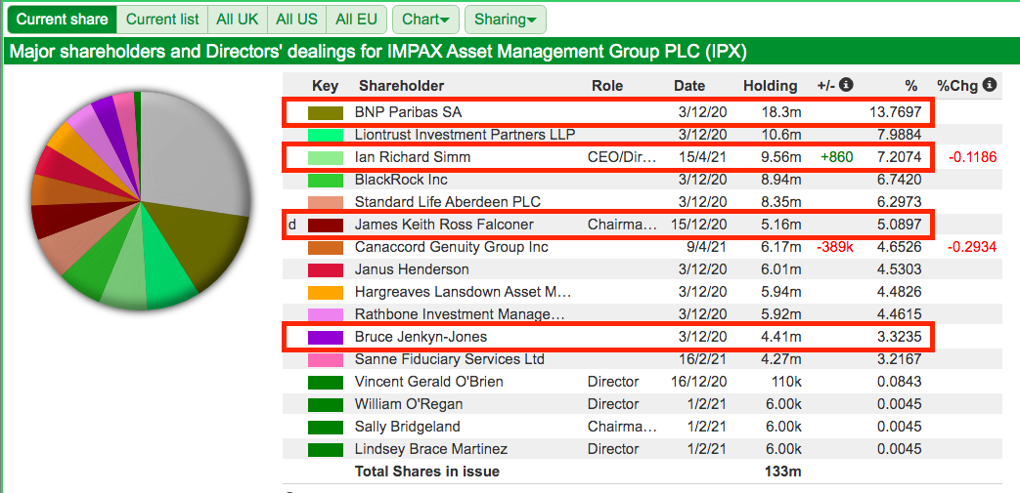Viewport: 1020px width, 493px height.
Task: Select Vincent Gerald O'Brien name
Action: [x=428, y=382]
